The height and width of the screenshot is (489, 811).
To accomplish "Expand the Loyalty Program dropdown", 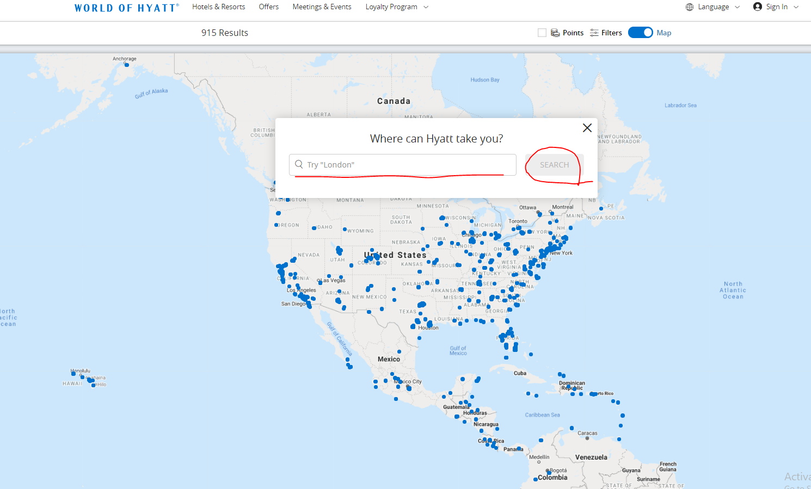I will pyautogui.click(x=397, y=7).
